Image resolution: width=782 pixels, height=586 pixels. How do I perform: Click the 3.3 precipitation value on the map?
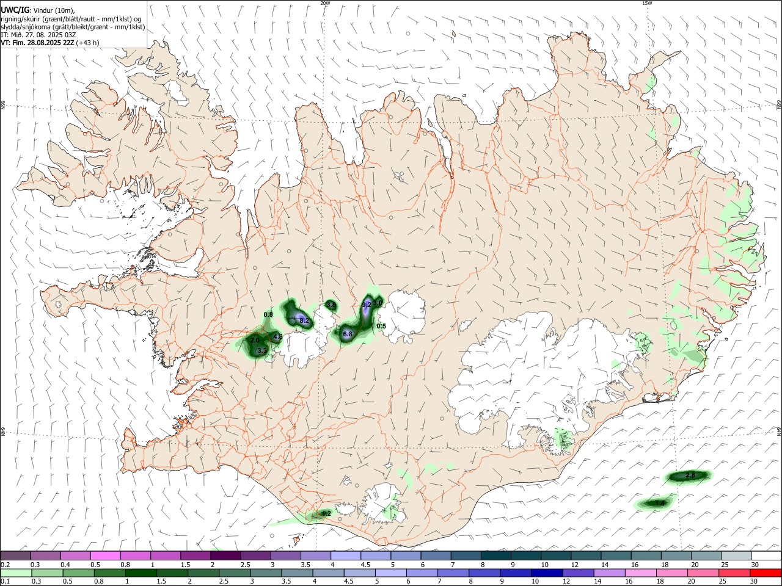pos(262,350)
